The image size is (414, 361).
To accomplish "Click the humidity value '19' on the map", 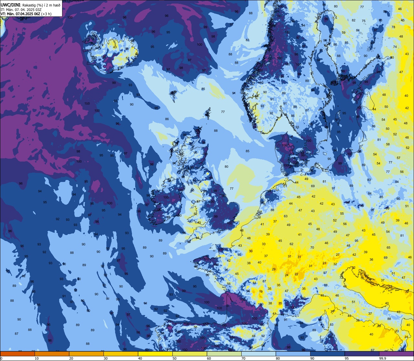I will [261, 291].
